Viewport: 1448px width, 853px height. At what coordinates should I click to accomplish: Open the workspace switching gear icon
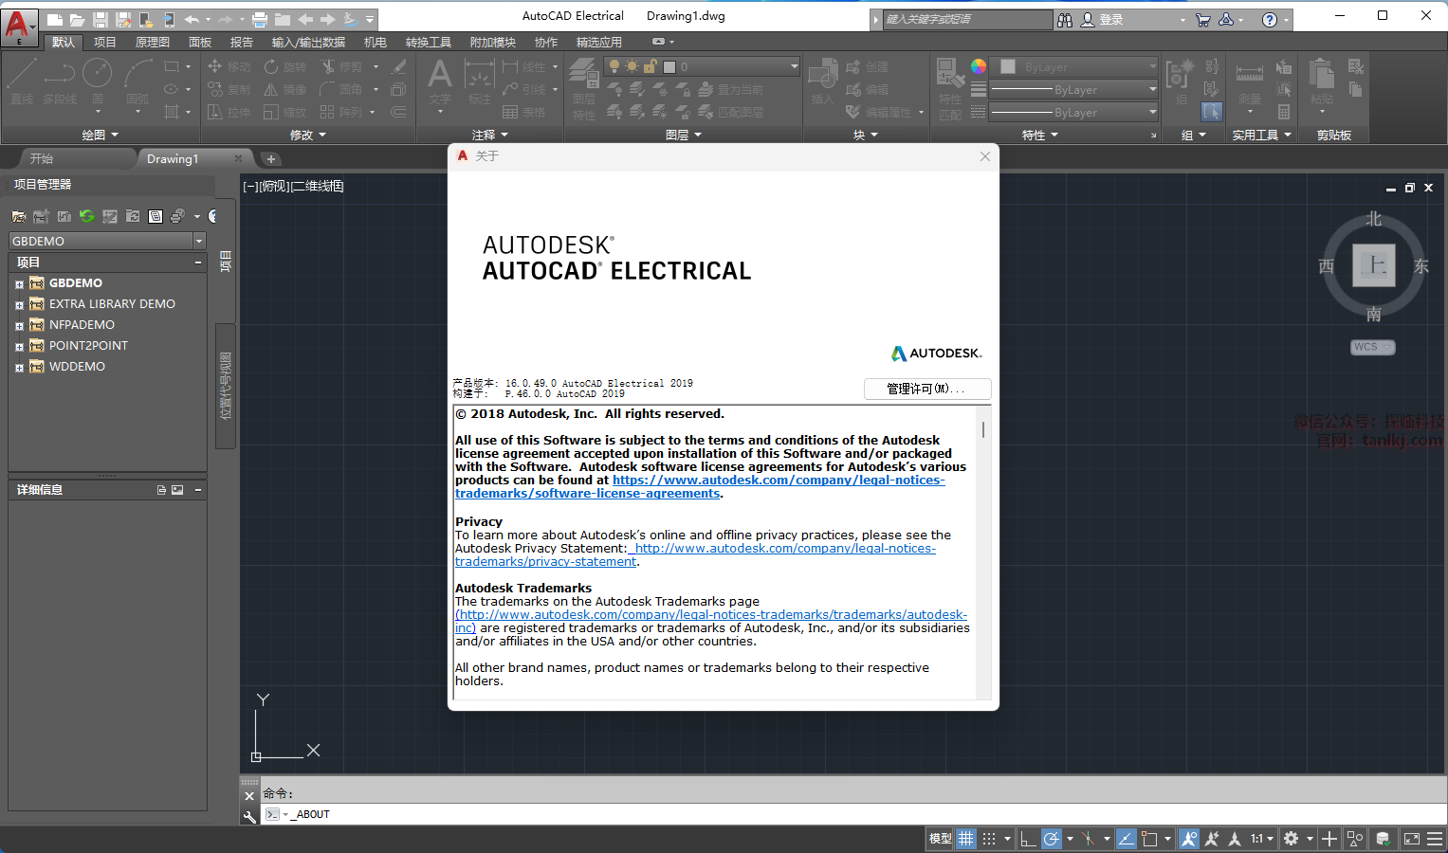click(1291, 839)
